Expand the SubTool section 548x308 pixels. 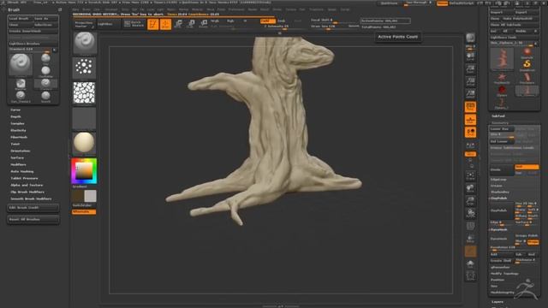coord(498,116)
